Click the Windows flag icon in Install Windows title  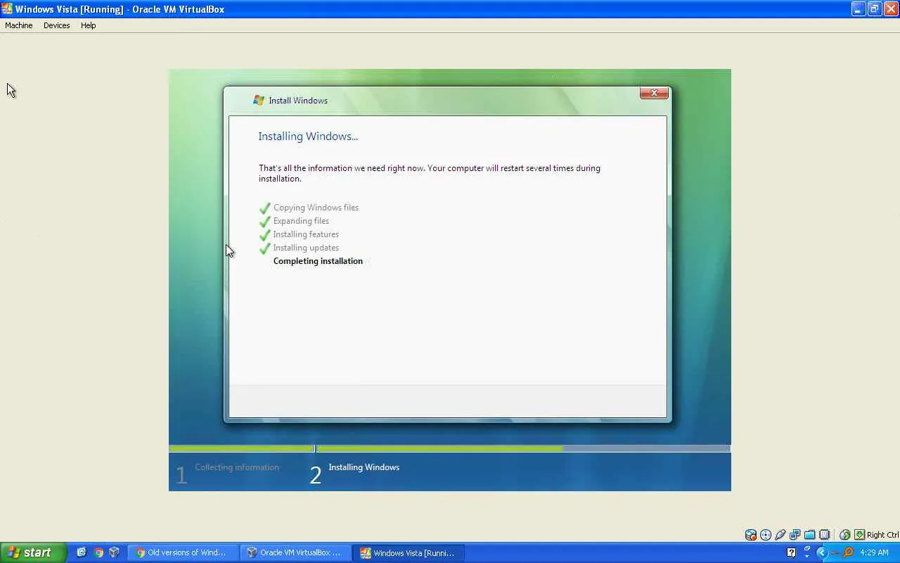click(x=259, y=101)
